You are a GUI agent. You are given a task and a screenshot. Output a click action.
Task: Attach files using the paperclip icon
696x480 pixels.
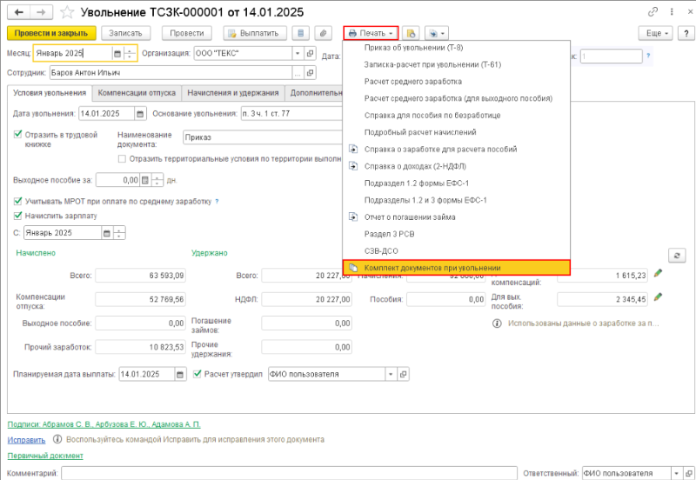coord(324,33)
